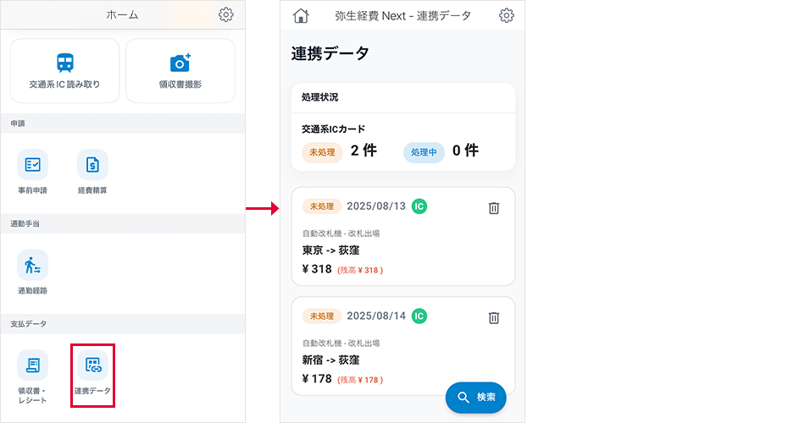Delete the 2025/08/14 entry with trash icon
This screenshot has width=805, height=423.
tap(494, 318)
